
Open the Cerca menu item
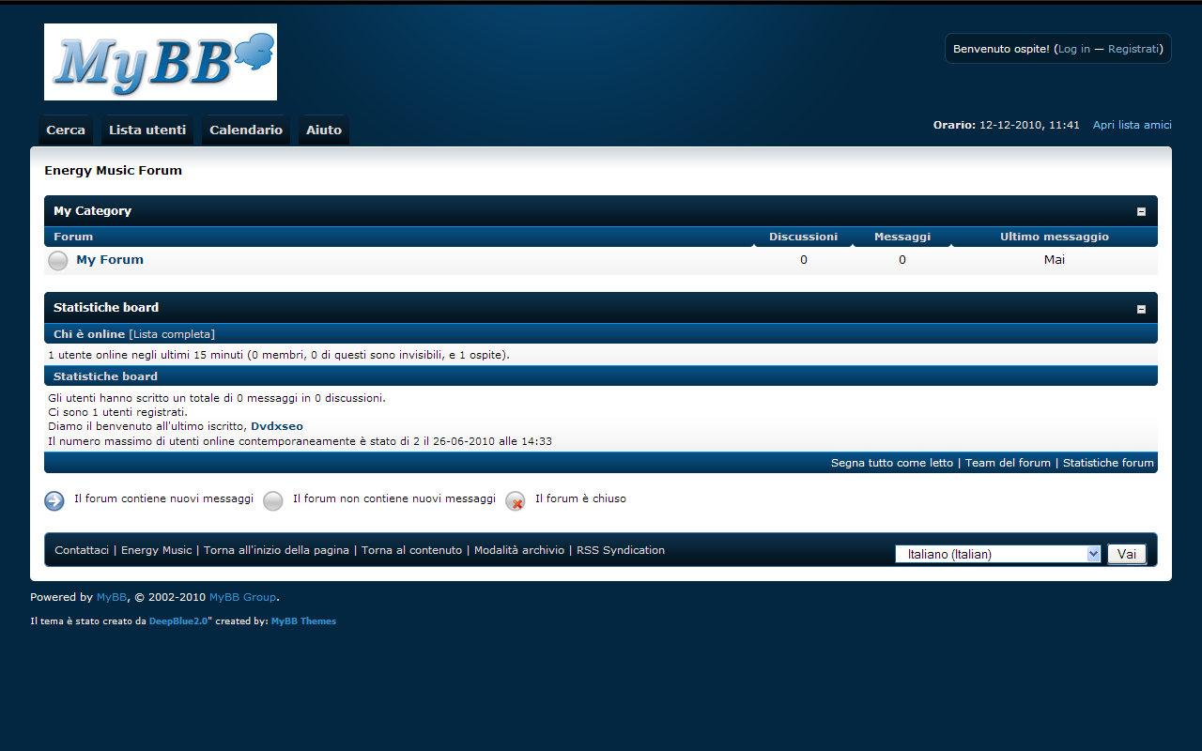[x=66, y=130]
